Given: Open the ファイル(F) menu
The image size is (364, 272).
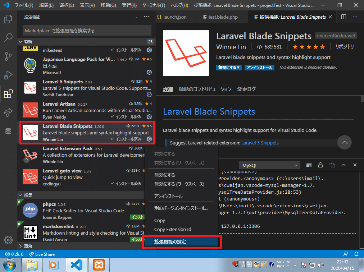Looking at the screenshot, I should coord(24,5).
